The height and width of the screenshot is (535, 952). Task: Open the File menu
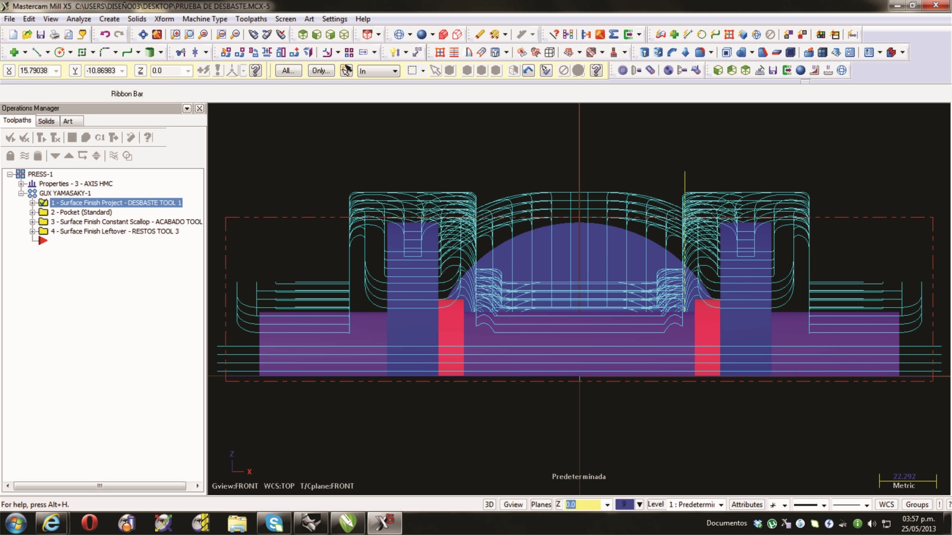point(10,18)
